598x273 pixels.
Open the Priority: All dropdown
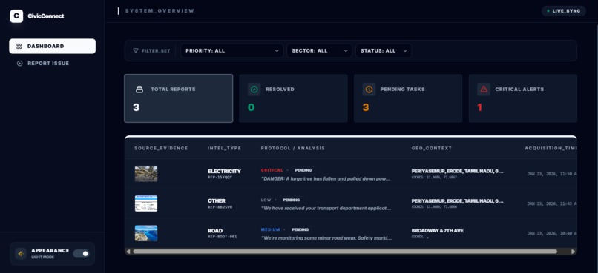coord(232,50)
